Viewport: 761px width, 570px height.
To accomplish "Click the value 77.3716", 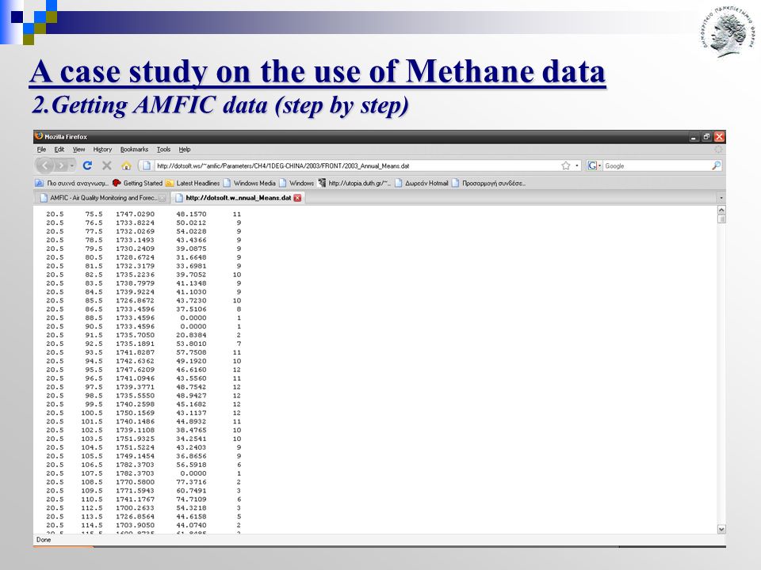I will (x=191, y=482).
